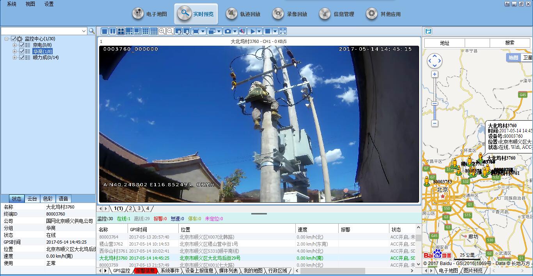
Task: Switch to the four-window grid layout
Action: [x=121, y=31]
